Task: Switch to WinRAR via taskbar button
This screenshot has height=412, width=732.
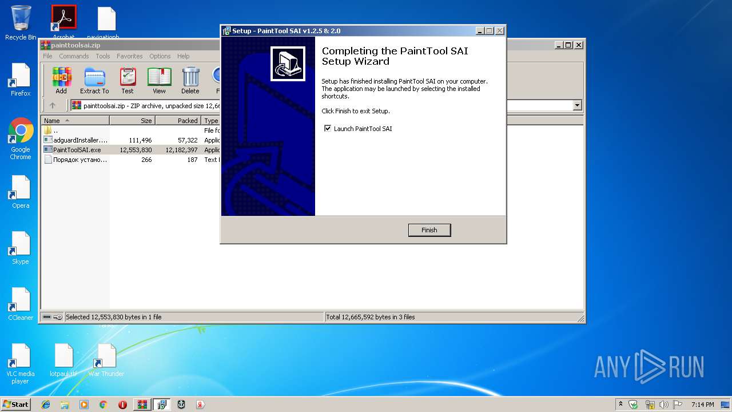Action: [x=142, y=405]
